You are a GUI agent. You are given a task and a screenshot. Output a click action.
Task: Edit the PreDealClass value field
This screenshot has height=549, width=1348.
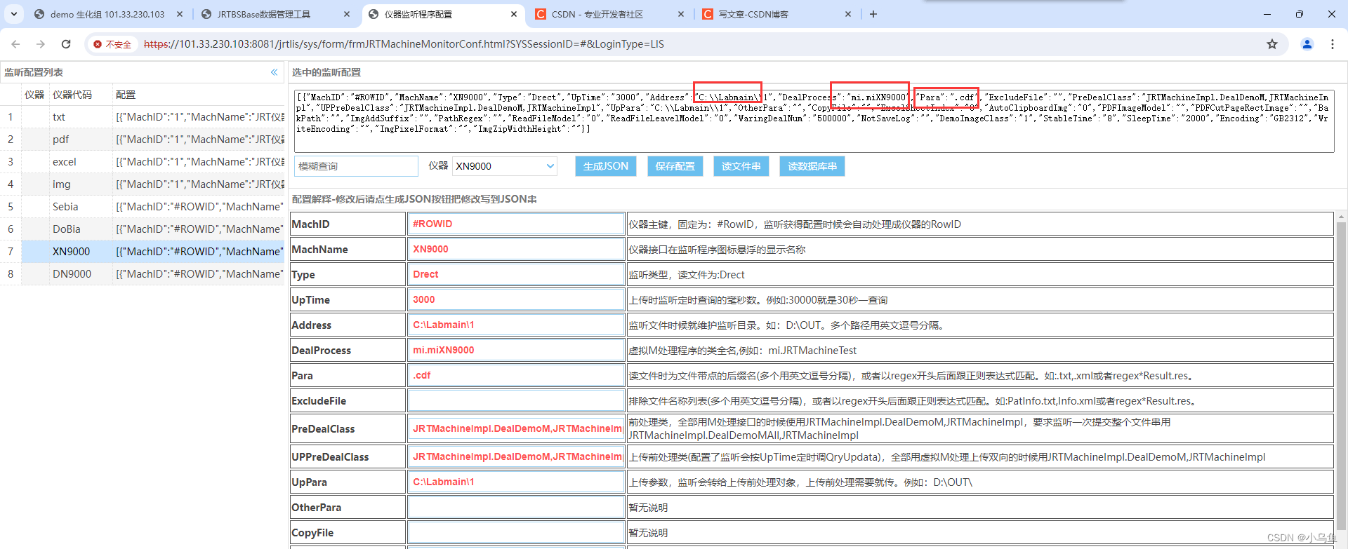click(516, 428)
